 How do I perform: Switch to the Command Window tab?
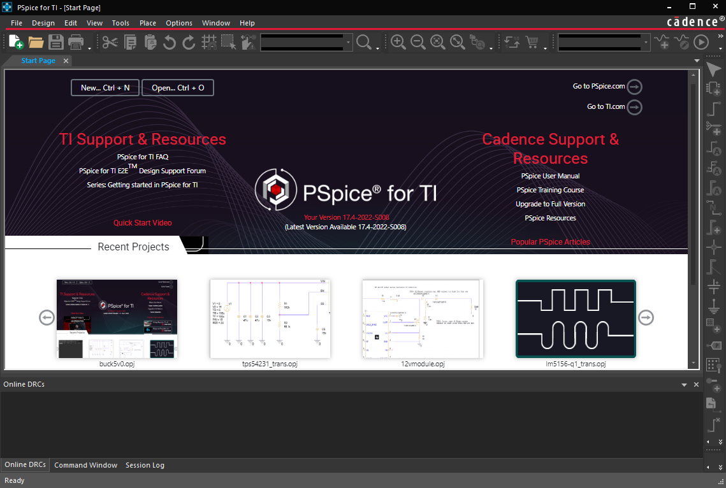point(85,465)
